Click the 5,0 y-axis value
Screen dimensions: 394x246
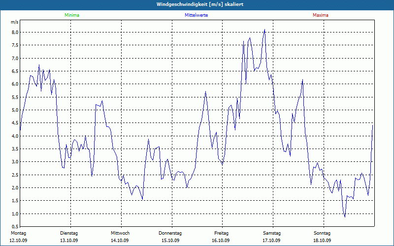coord(15,110)
